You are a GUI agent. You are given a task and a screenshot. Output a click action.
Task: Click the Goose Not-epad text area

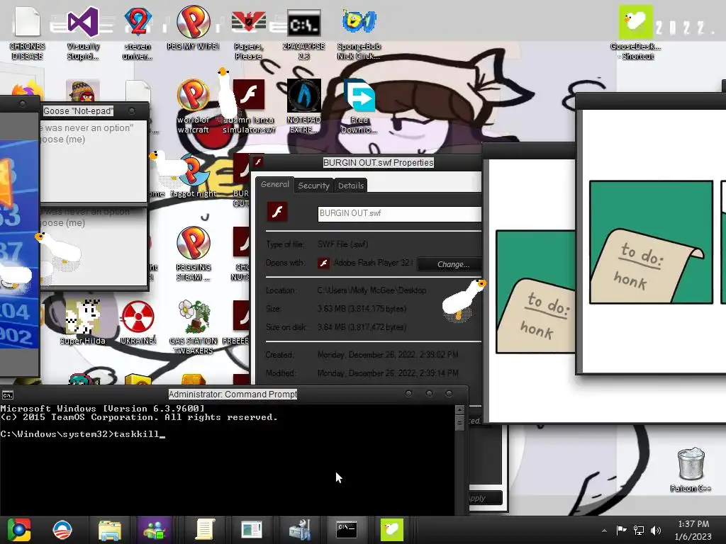(94, 161)
